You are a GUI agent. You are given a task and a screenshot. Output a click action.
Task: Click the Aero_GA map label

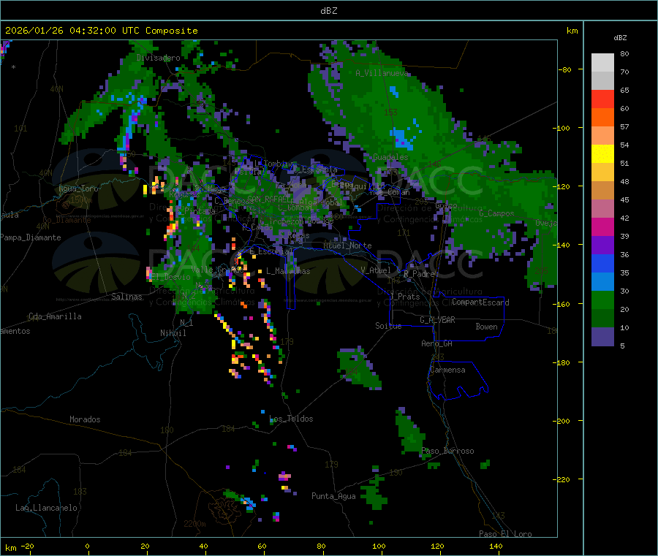pos(437,343)
